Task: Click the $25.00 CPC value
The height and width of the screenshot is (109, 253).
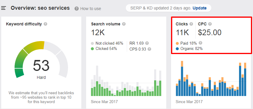Action: [x=210, y=32]
